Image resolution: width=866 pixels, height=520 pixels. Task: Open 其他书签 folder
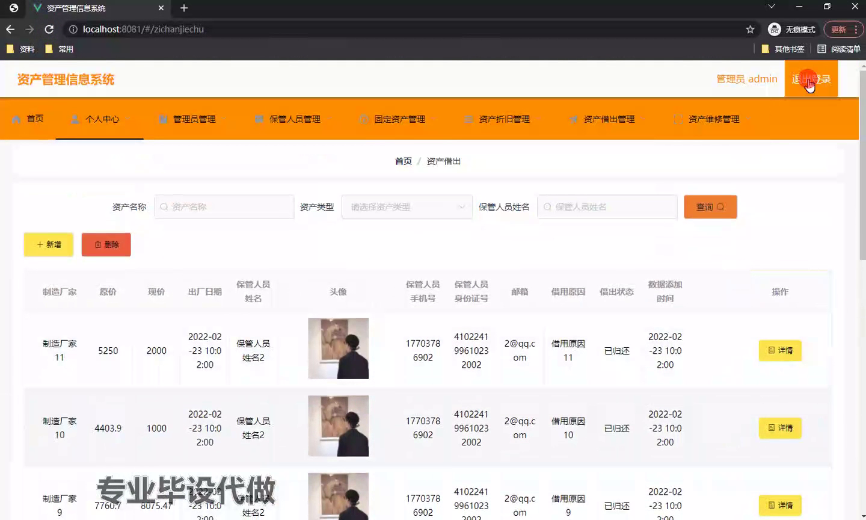(783, 49)
